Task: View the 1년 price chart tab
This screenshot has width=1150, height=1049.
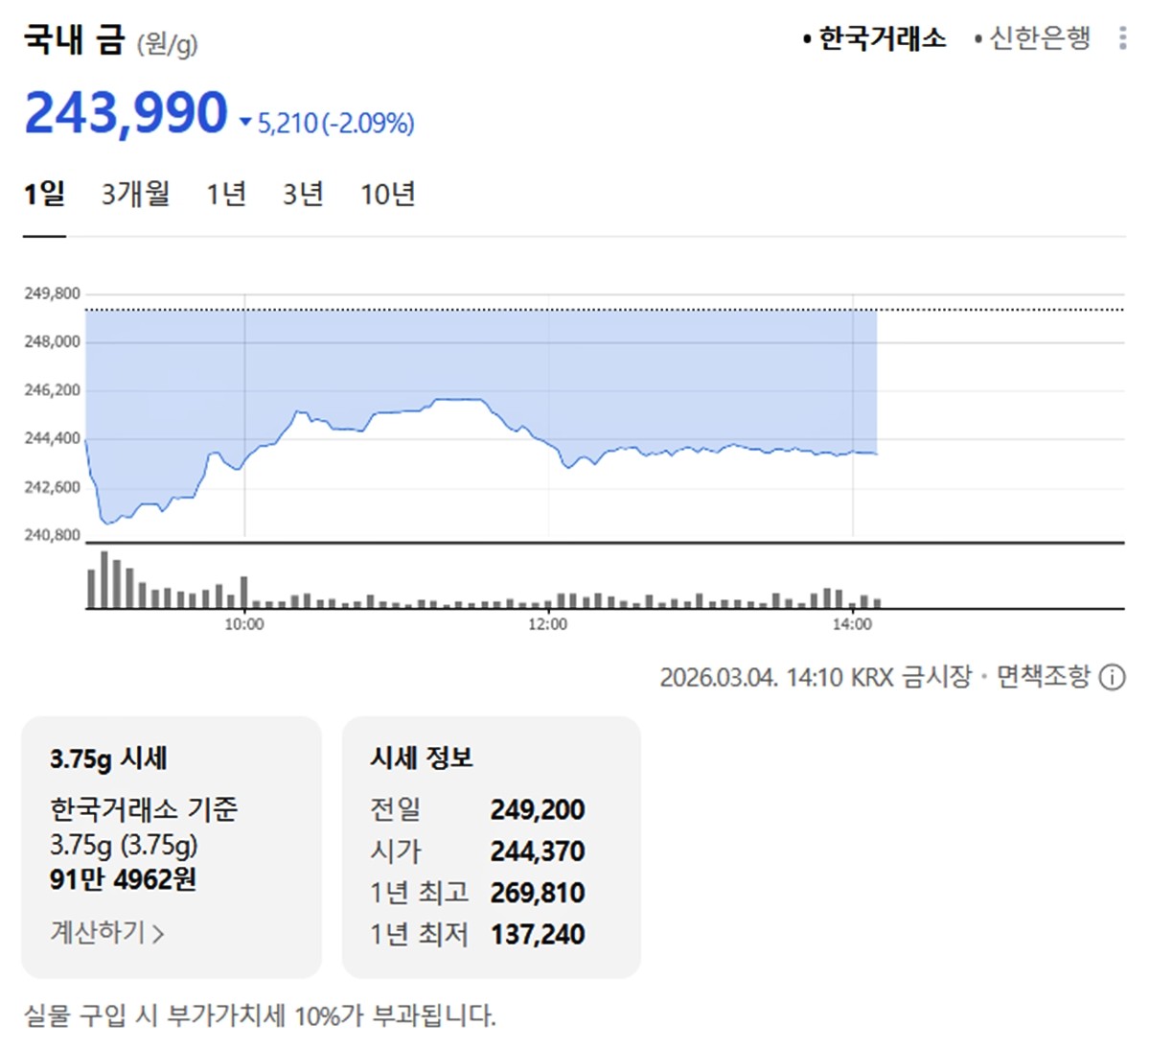Action: click(226, 194)
